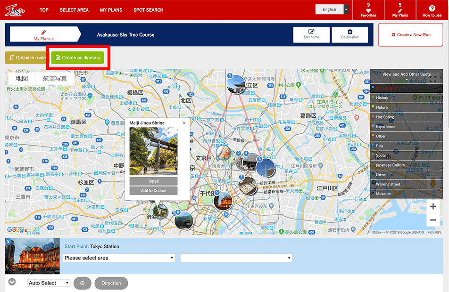Click Detail in Meiji Jingu popup
This screenshot has width=449, height=292.
pos(153,181)
